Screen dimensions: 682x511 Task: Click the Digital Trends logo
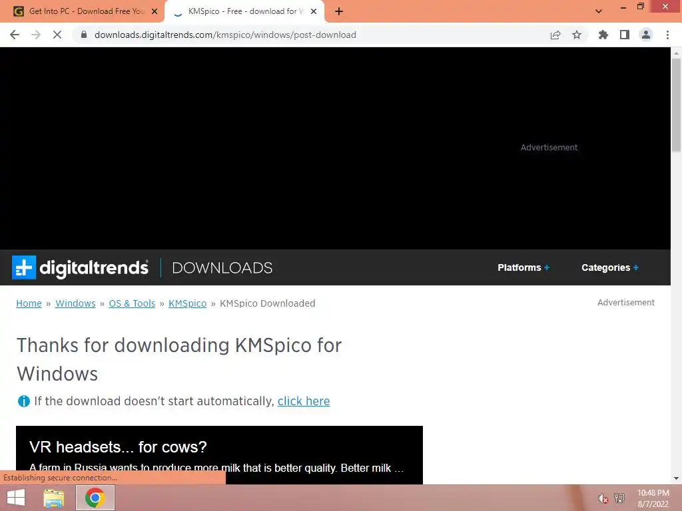pyautogui.click(x=81, y=267)
